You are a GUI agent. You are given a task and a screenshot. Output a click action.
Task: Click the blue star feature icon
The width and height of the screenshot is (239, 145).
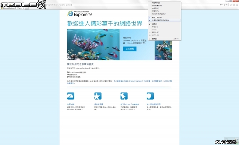pos(98,96)
